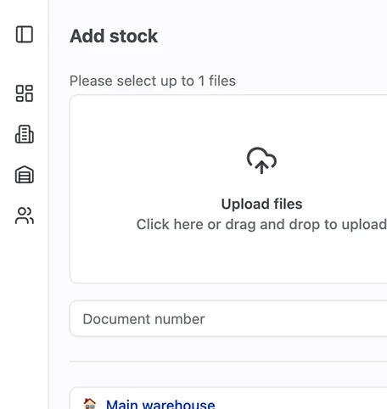Open the dashboard grid icon
The image size is (387, 409).
point(25,93)
